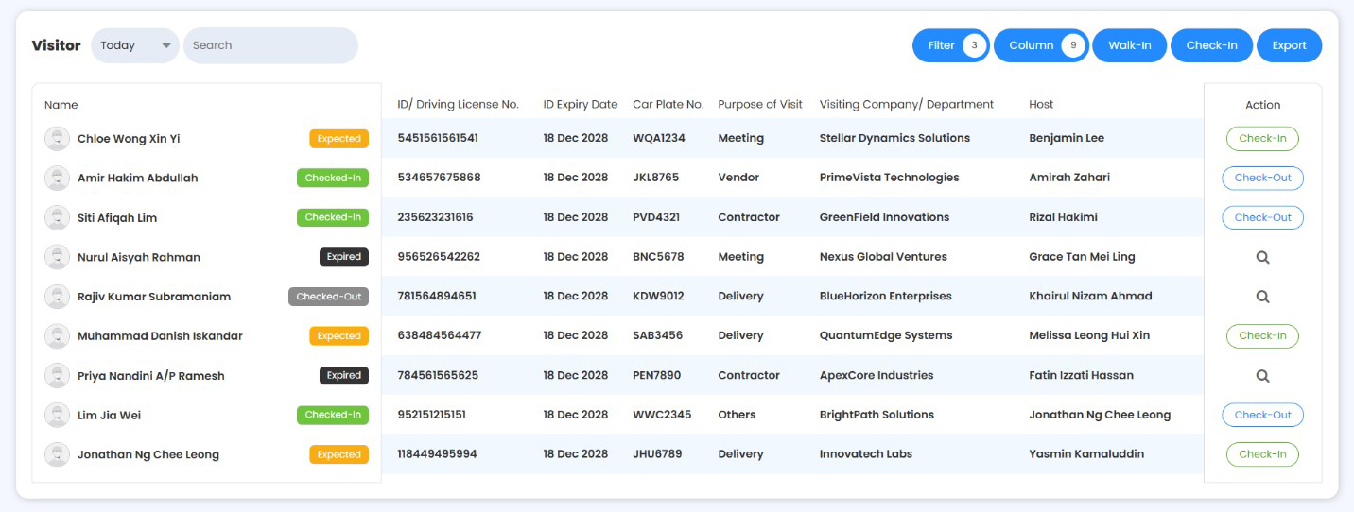Click avatar icon of Chloe Wong Xin Yi
Screen dimensions: 1354x512
tap(58, 139)
